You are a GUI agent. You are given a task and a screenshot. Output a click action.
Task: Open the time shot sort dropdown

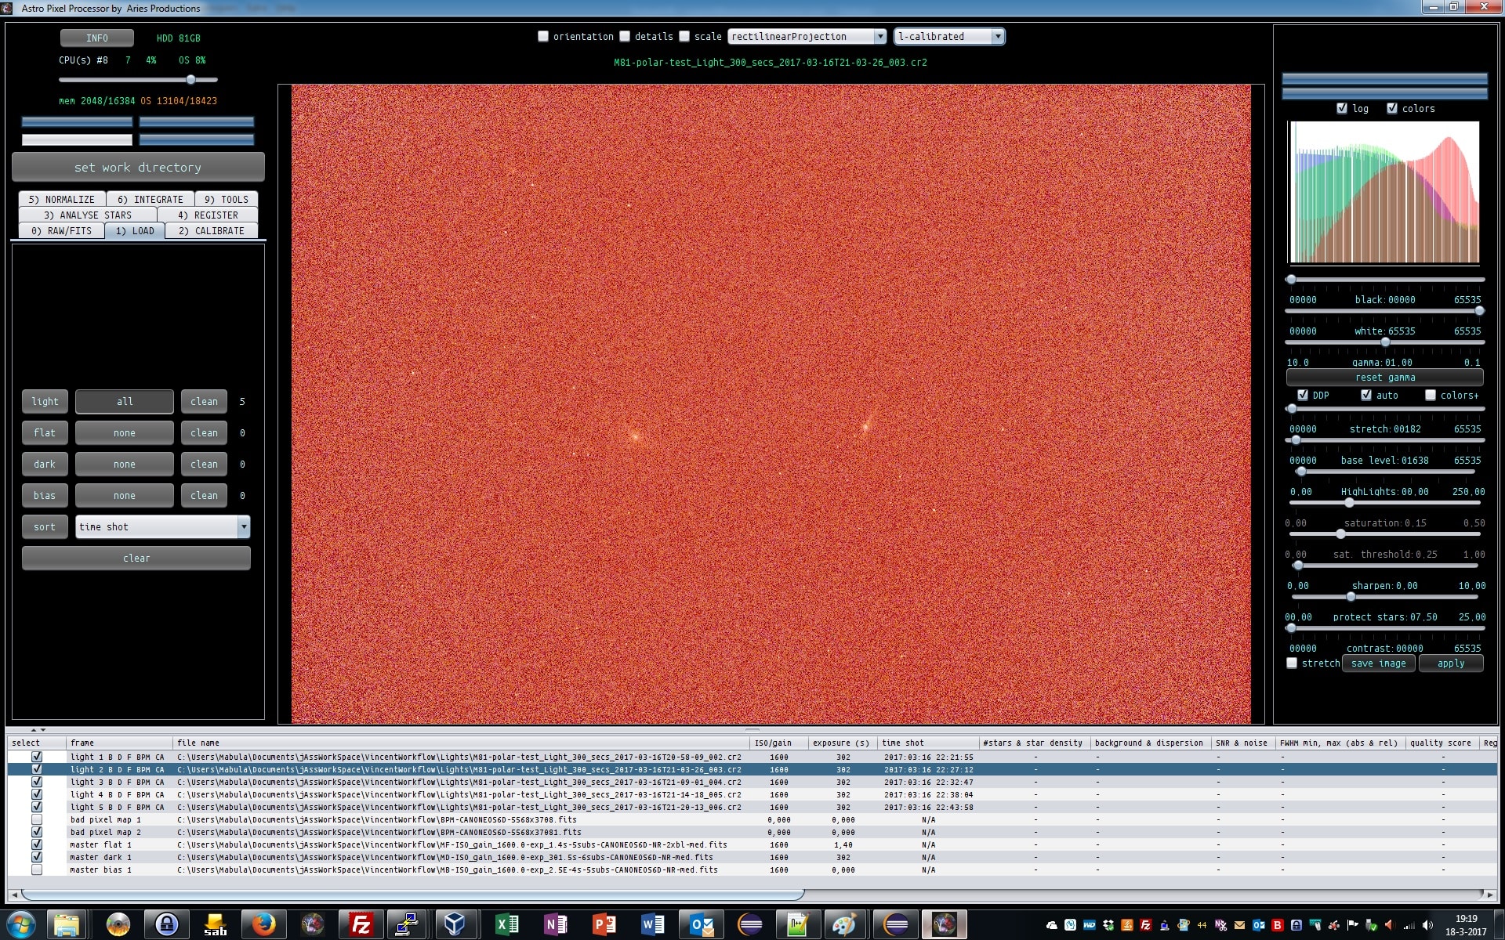[x=163, y=526]
